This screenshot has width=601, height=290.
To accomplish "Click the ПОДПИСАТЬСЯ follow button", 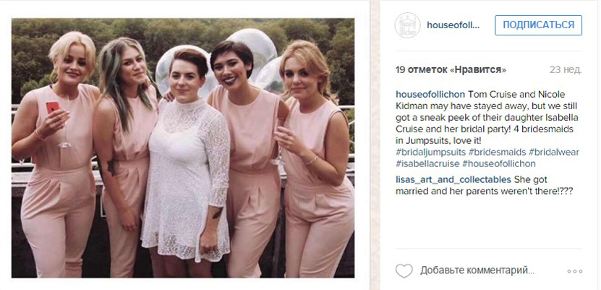I will tap(539, 25).
